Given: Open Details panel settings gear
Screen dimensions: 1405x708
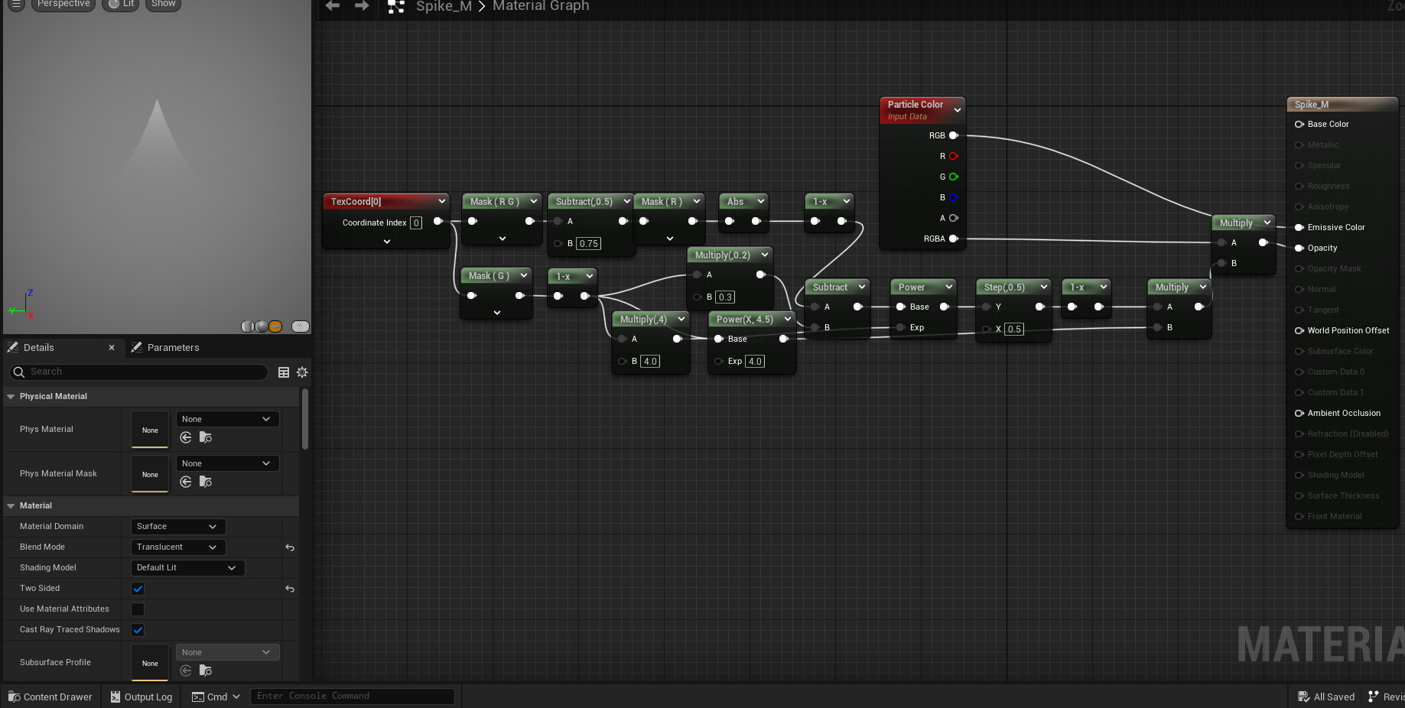Looking at the screenshot, I should point(302,372).
